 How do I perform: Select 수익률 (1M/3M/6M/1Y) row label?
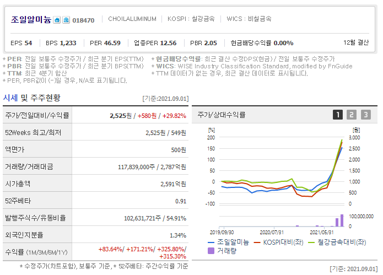(x=36, y=252)
